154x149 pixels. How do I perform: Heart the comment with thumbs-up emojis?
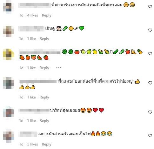click(150, 83)
